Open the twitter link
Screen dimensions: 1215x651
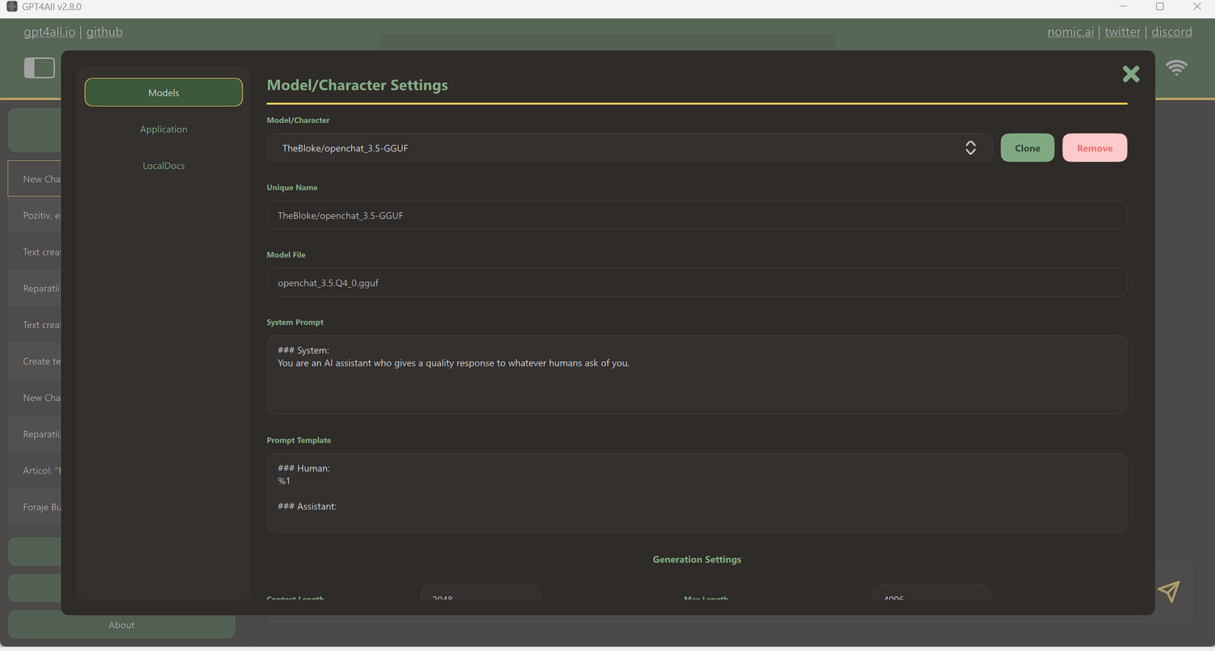point(1123,32)
